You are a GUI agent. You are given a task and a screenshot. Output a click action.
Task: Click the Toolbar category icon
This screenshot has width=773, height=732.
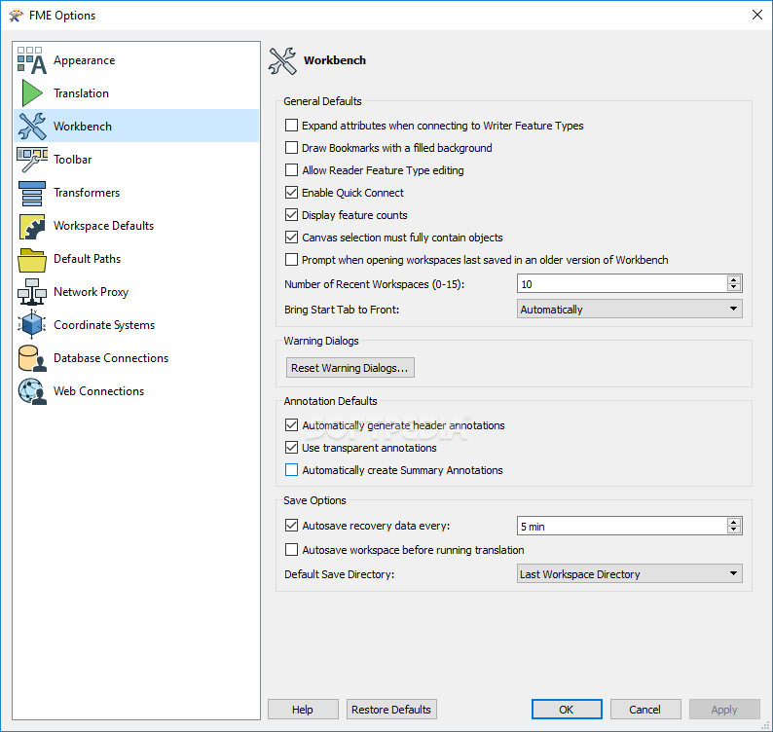tap(32, 160)
